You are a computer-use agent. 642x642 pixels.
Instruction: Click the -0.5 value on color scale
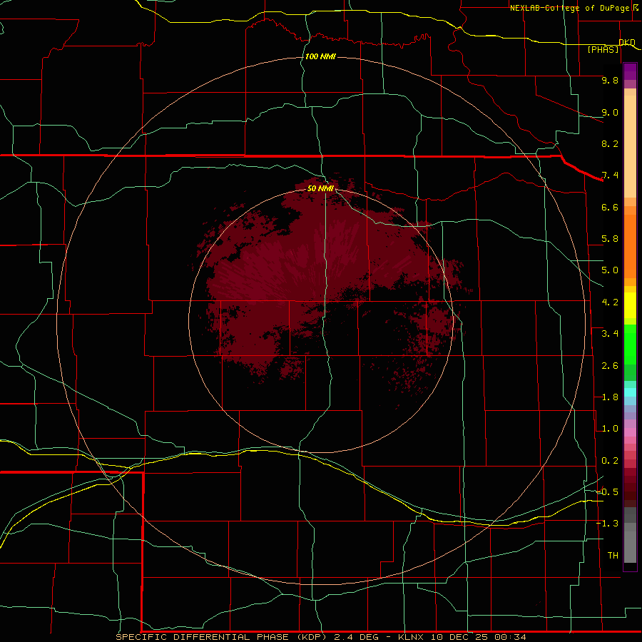[x=608, y=491]
